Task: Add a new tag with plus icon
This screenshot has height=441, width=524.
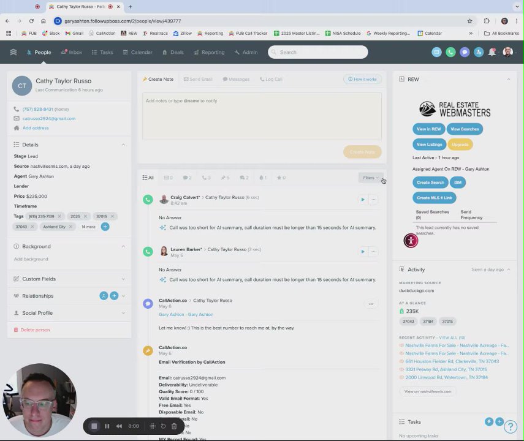Action: tap(105, 227)
